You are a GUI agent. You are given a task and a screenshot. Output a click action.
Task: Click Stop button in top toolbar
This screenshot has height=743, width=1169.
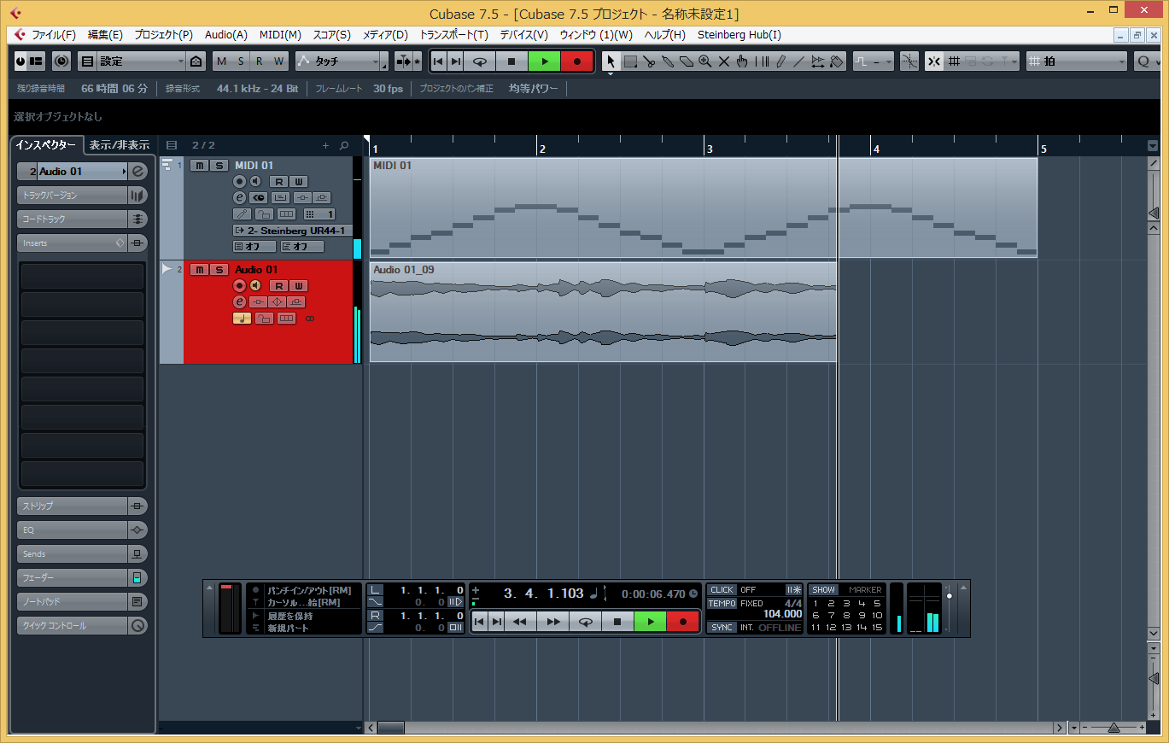click(511, 61)
